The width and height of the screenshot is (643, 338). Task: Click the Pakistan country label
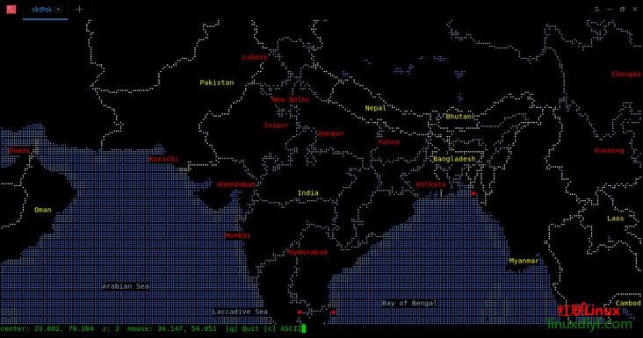216,83
